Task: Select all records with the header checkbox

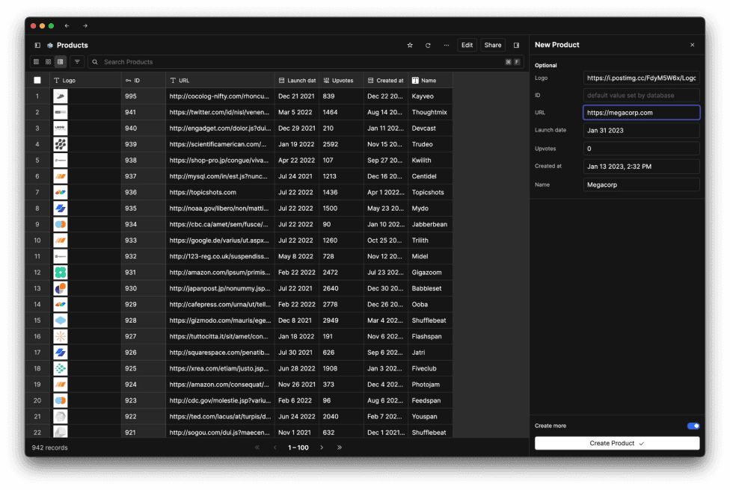Action: [x=37, y=80]
